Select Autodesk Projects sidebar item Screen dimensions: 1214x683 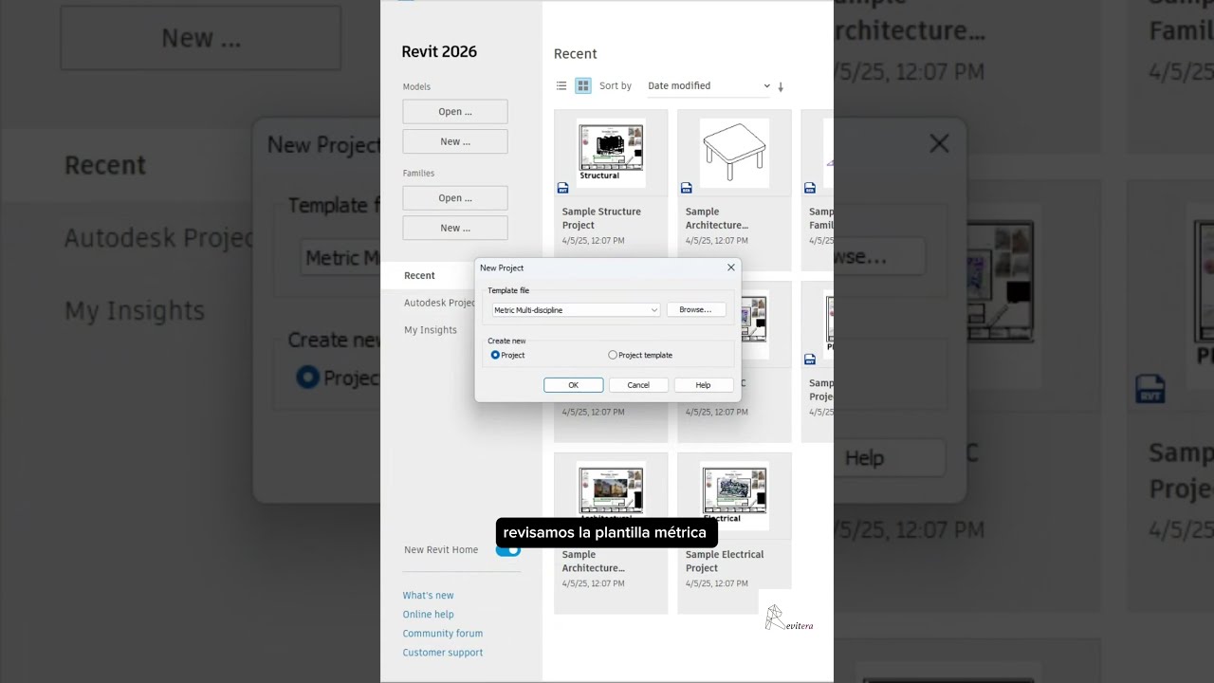(x=440, y=303)
